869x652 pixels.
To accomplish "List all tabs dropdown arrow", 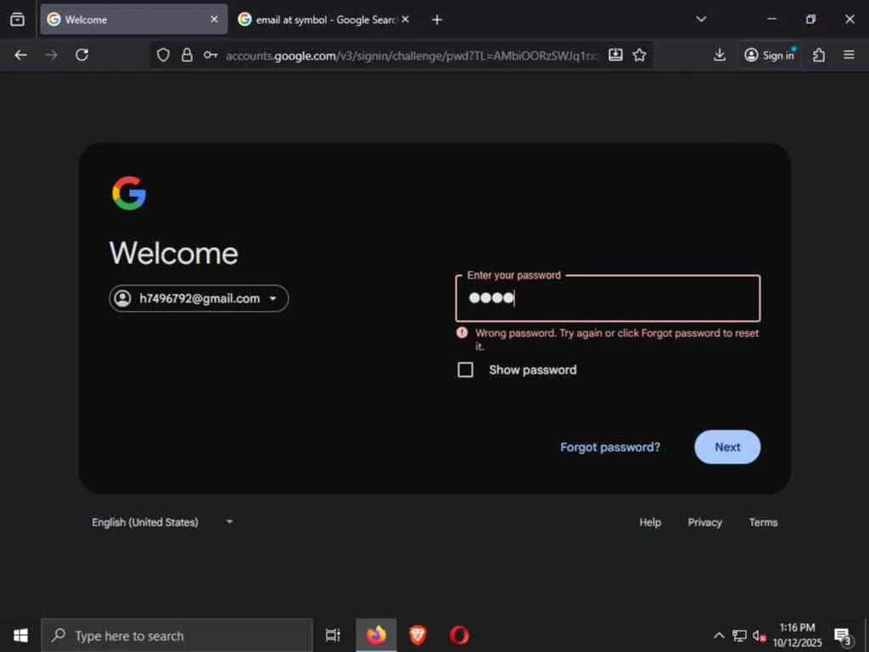I will click(701, 20).
